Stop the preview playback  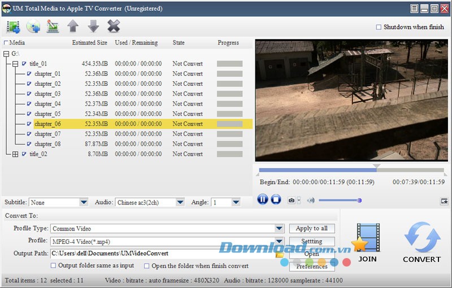click(x=276, y=199)
